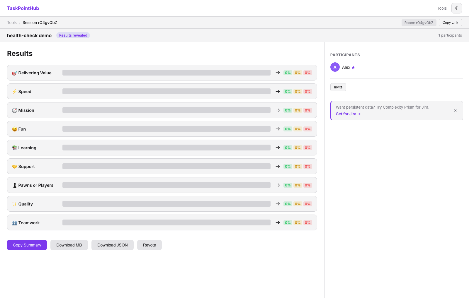Image resolution: width=469 pixels, height=298 pixels.
Task: Click the Fun smiley face icon
Action: tap(14, 129)
